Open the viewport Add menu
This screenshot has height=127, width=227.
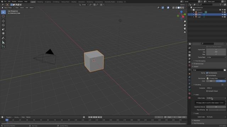click(x=27, y=8)
